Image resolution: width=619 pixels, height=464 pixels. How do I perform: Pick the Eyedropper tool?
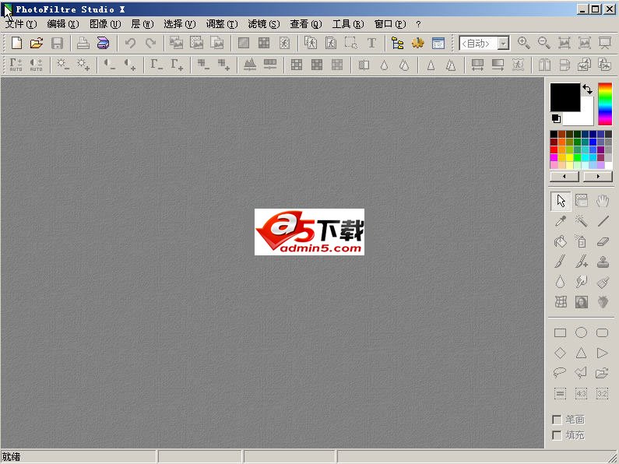(560, 222)
